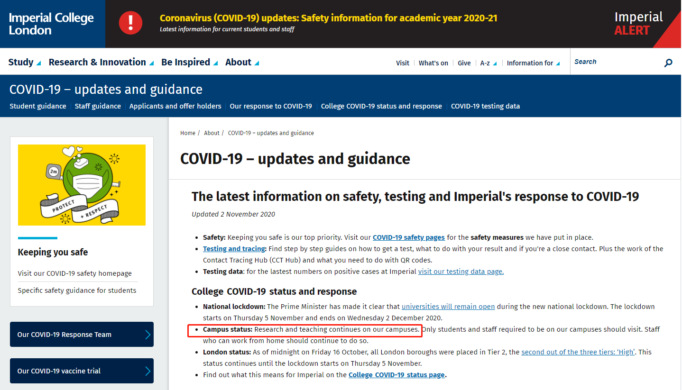Click the red exclamation alert icon
The image size is (682, 390).
[x=130, y=23]
